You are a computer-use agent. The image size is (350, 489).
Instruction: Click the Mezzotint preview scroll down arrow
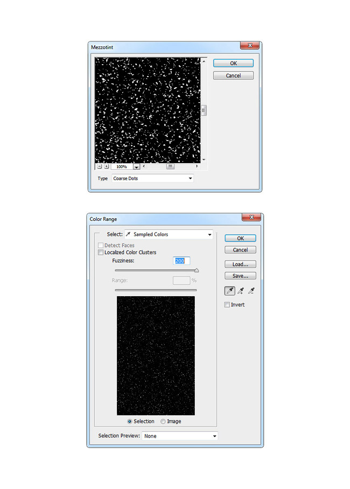204,159
